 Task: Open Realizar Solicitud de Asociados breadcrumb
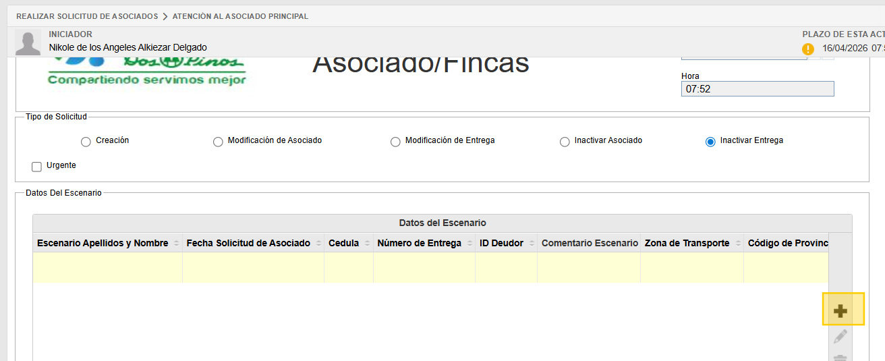pyautogui.click(x=87, y=16)
